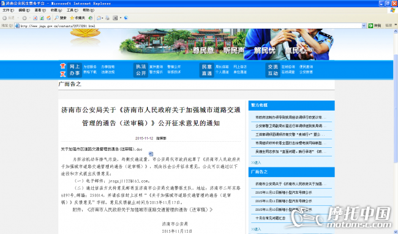Screen dimensions: 398x234
Task: Click the History green arrow icon
Action: (91, 18)
